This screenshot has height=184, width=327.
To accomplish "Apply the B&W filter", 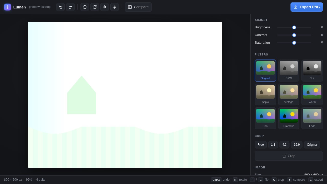I will pos(289,71).
